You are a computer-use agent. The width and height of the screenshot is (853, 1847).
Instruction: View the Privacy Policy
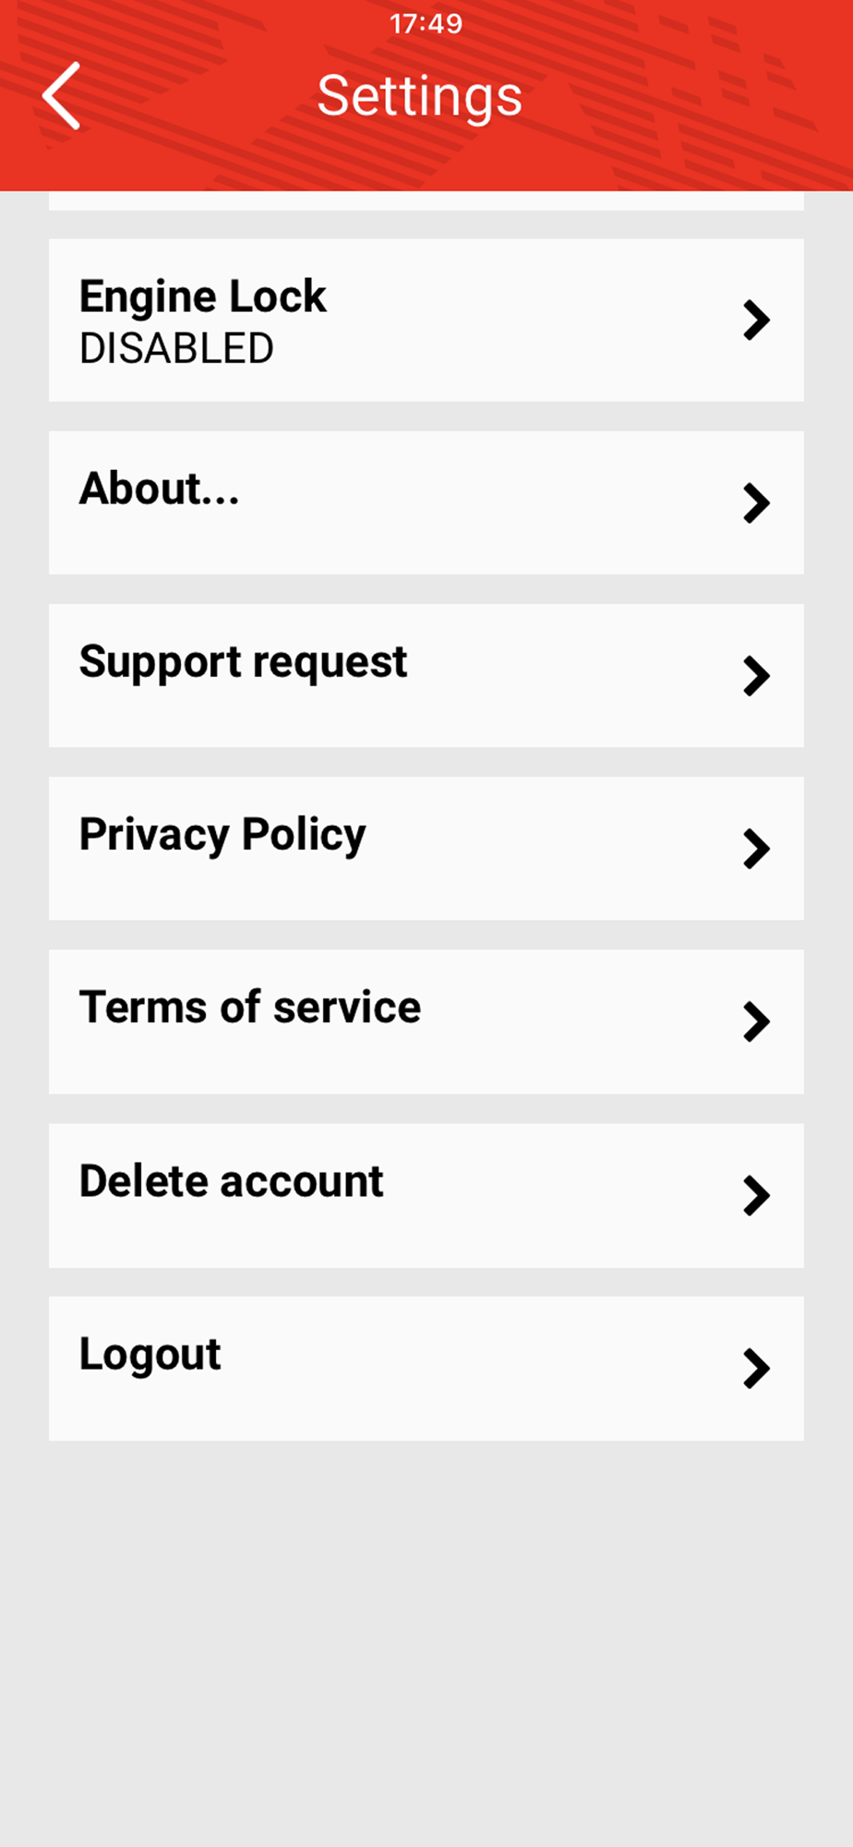tap(222, 835)
